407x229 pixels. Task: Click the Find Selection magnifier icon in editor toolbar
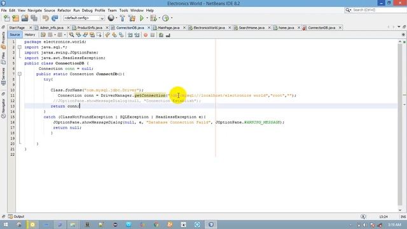coord(71,35)
